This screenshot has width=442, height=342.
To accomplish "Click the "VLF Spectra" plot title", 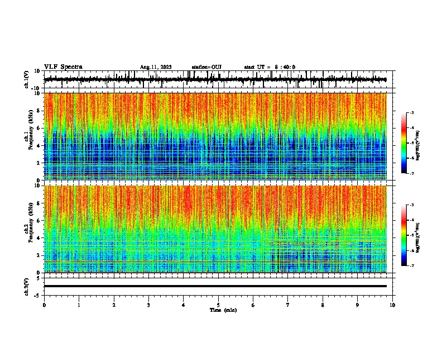I will click(63, 67).
